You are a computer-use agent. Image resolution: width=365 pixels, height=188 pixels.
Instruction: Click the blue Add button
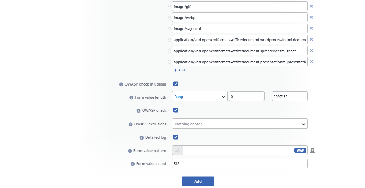(x=198, y=181)
